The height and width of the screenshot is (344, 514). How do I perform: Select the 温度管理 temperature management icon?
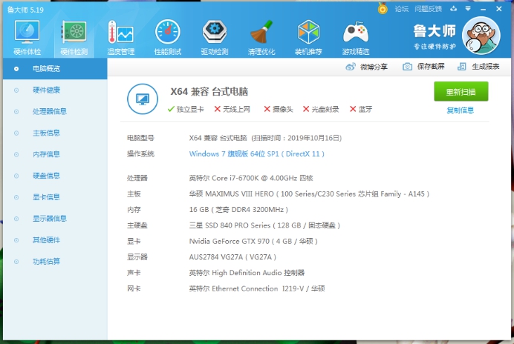(120, 37)
